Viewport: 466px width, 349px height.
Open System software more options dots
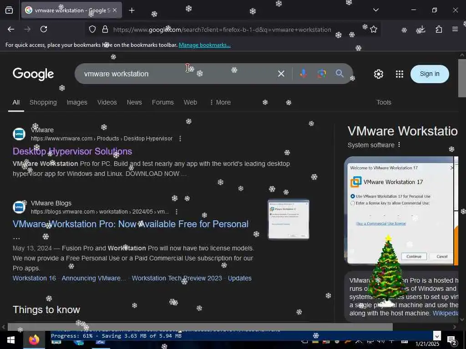(399, 145)
